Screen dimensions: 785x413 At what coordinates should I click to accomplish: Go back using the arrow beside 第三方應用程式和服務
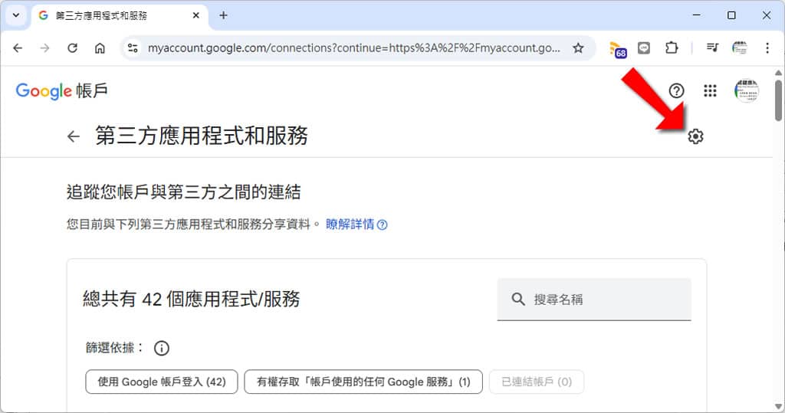(74, 136)
